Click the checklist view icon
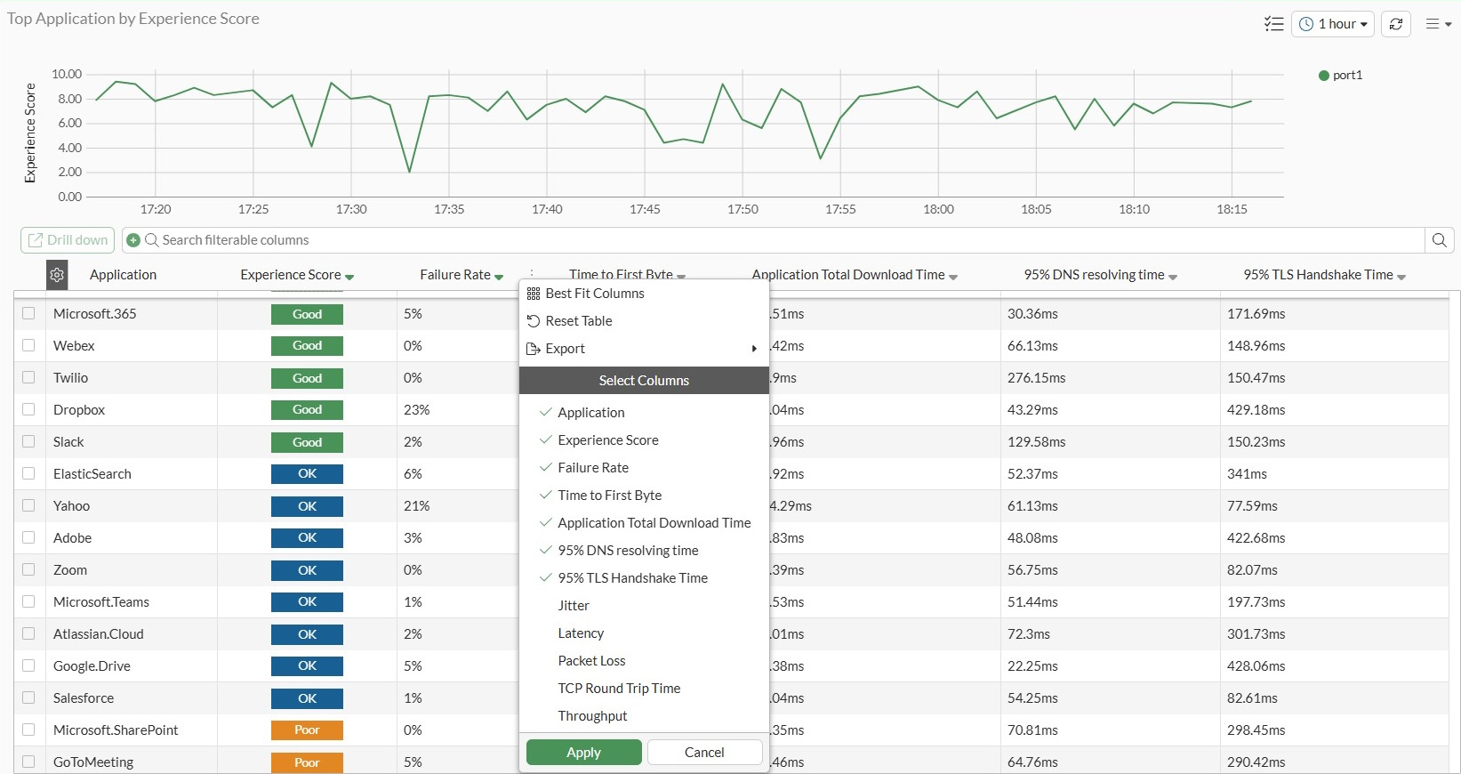 click(x=1273, y=24)
